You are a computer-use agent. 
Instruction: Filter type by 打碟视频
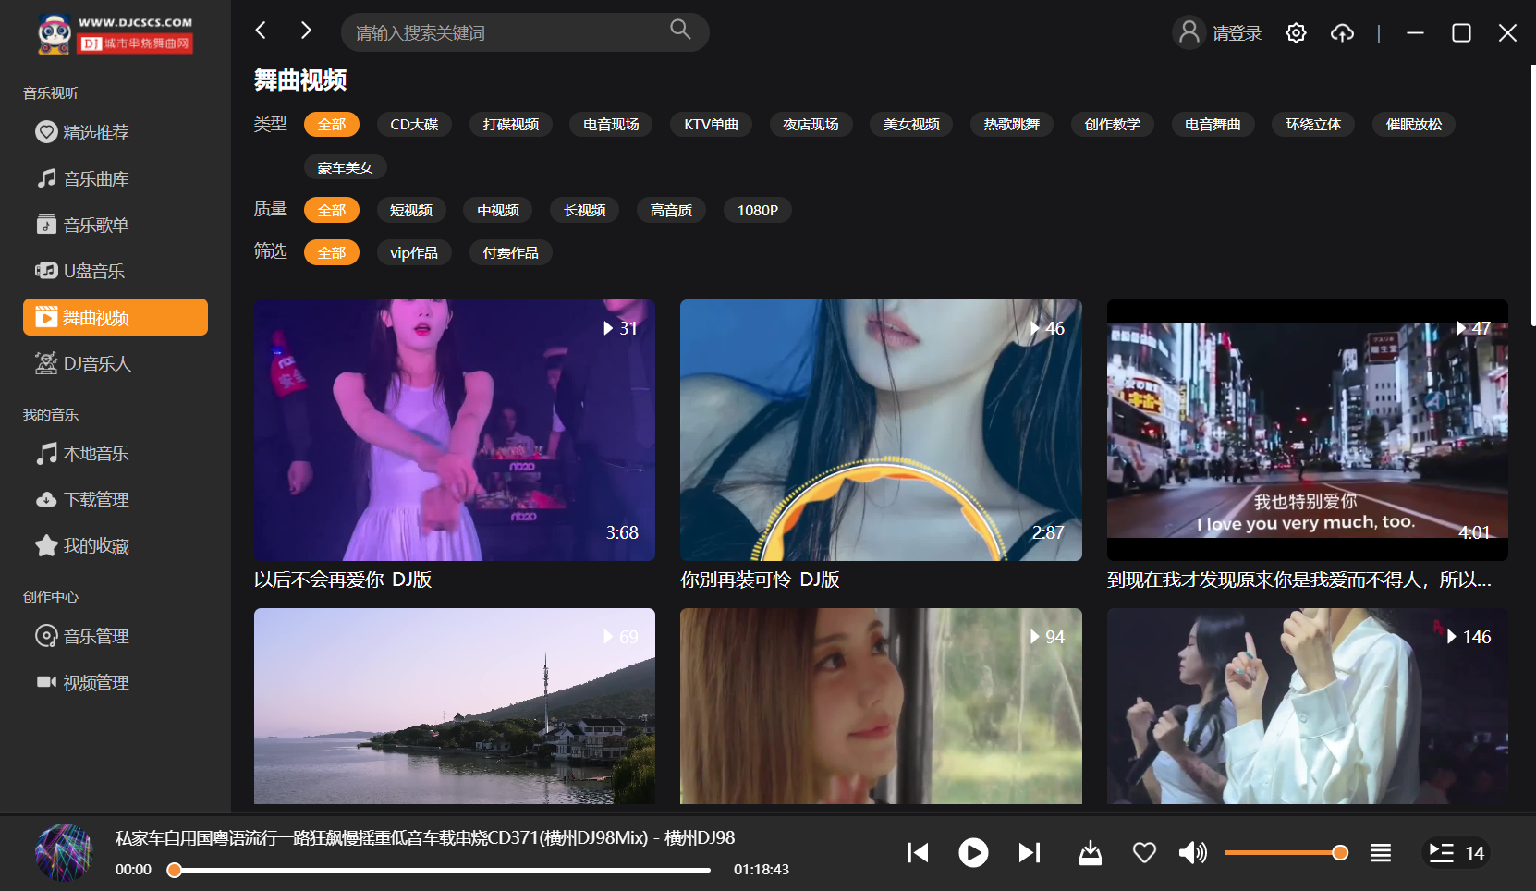coord(511,124)
